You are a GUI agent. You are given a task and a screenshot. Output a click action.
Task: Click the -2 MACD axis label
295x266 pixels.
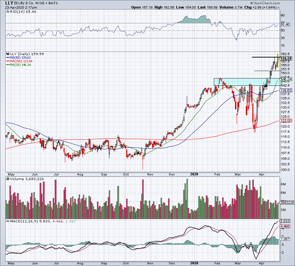[283, 253]
